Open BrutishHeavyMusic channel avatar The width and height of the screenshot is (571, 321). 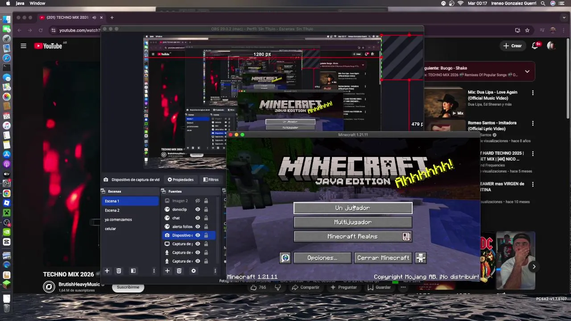(x=49, y=287)
